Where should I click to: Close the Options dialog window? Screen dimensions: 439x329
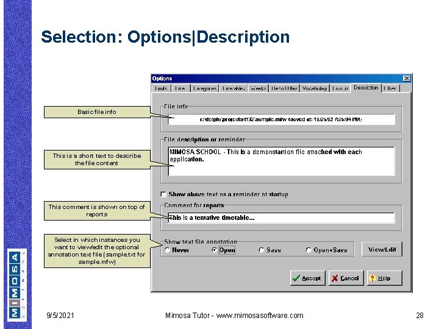407,79
